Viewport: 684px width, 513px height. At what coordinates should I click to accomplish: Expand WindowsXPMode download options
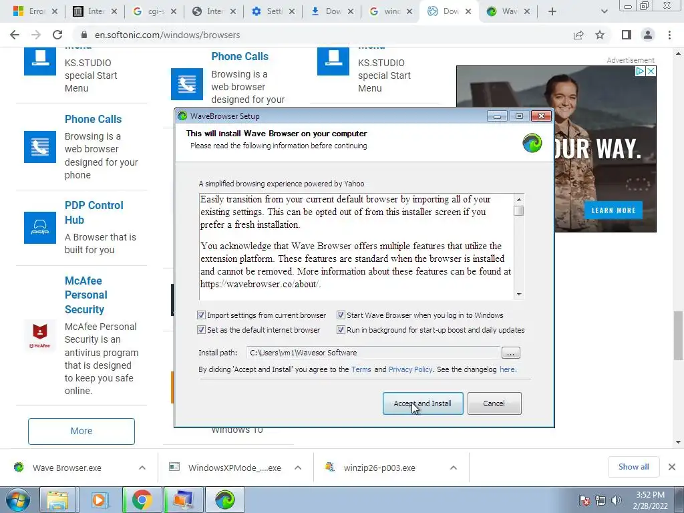[x=298, y=468]
